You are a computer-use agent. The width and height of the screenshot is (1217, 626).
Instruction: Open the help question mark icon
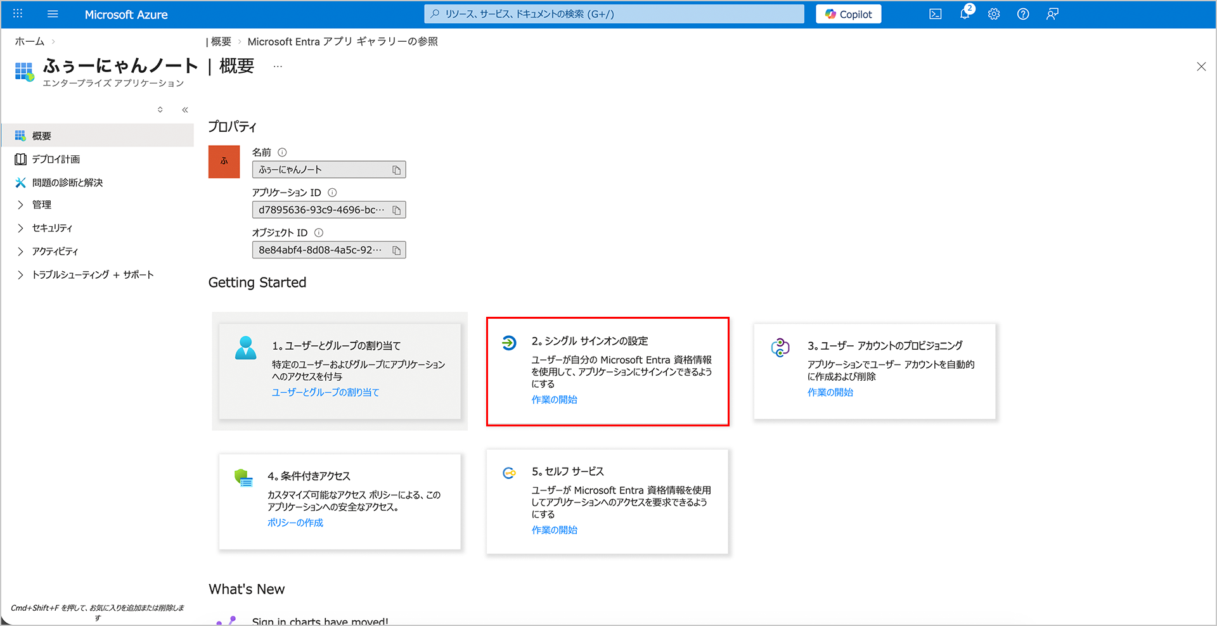pyautogui.click(x=1022, y=14)
